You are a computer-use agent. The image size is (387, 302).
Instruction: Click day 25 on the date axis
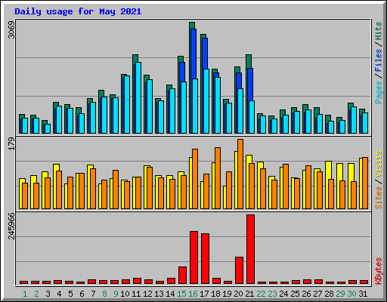click(x=295, y=294)
